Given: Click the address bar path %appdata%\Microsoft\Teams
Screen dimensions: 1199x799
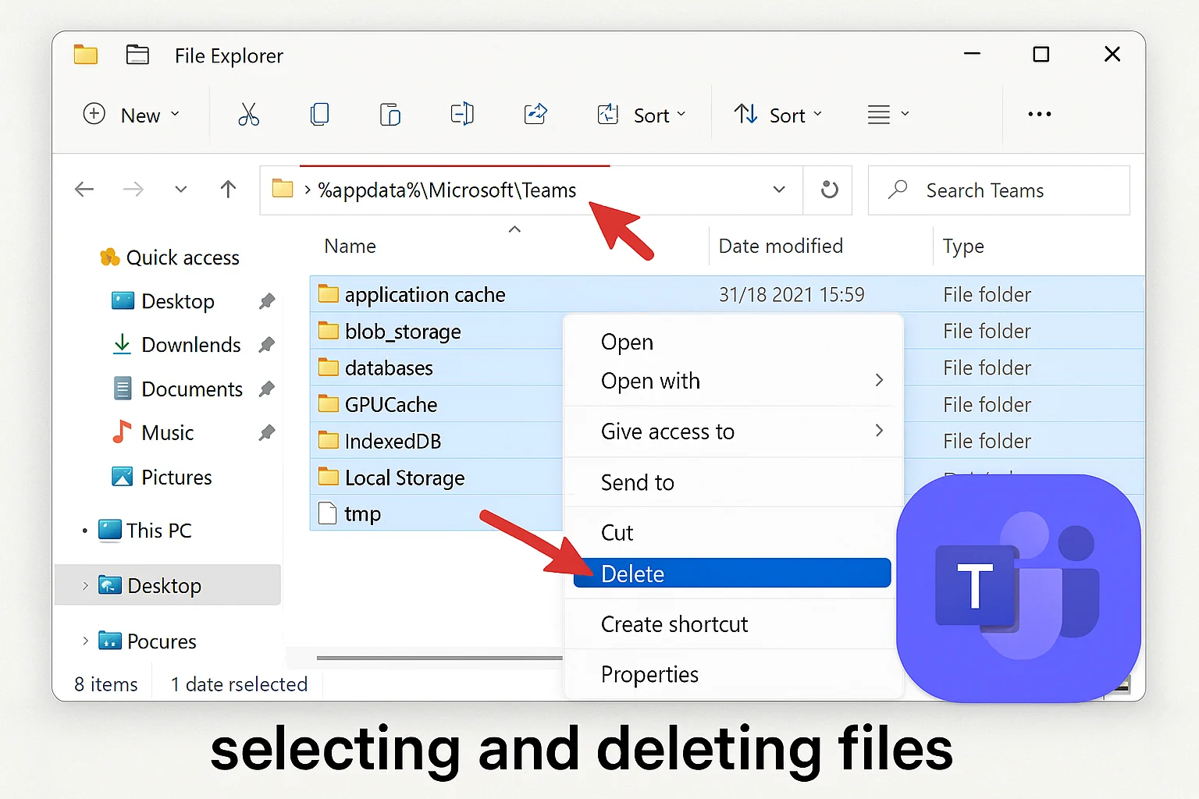Looking at the screenshot, I should pos(447,190).
